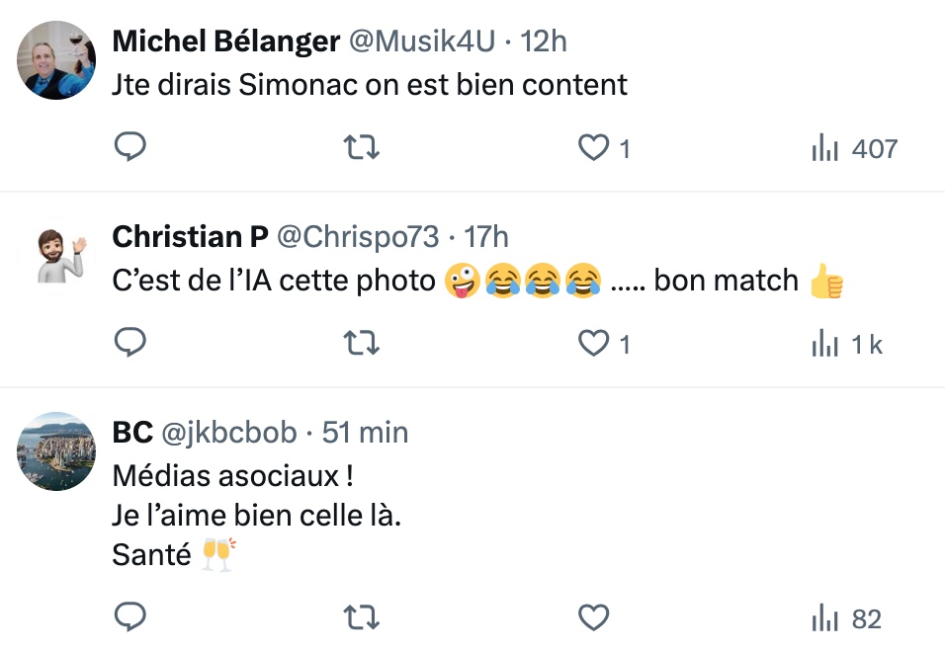Show analytics with 82 views
The width and height of the screenshot is (945, 652).
(846, 618)
